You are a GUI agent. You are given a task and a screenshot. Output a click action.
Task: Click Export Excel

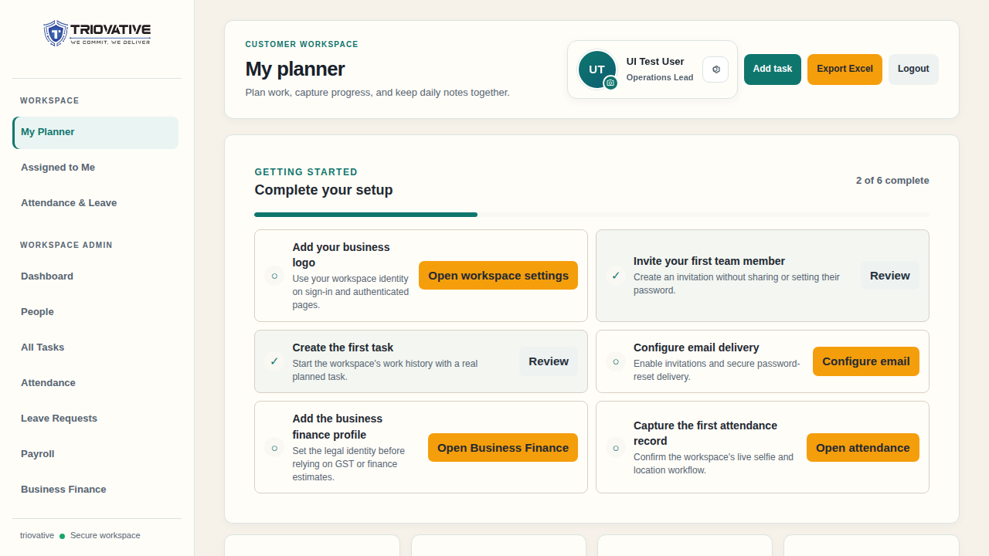(845, 69)
